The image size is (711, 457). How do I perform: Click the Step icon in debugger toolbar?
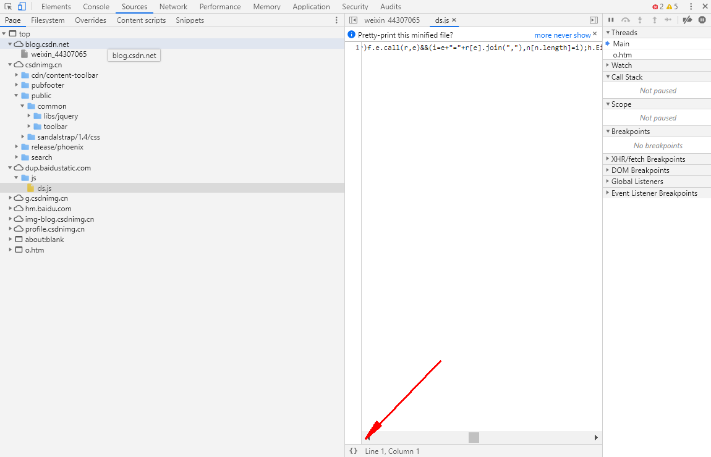(x=668, y=20)
